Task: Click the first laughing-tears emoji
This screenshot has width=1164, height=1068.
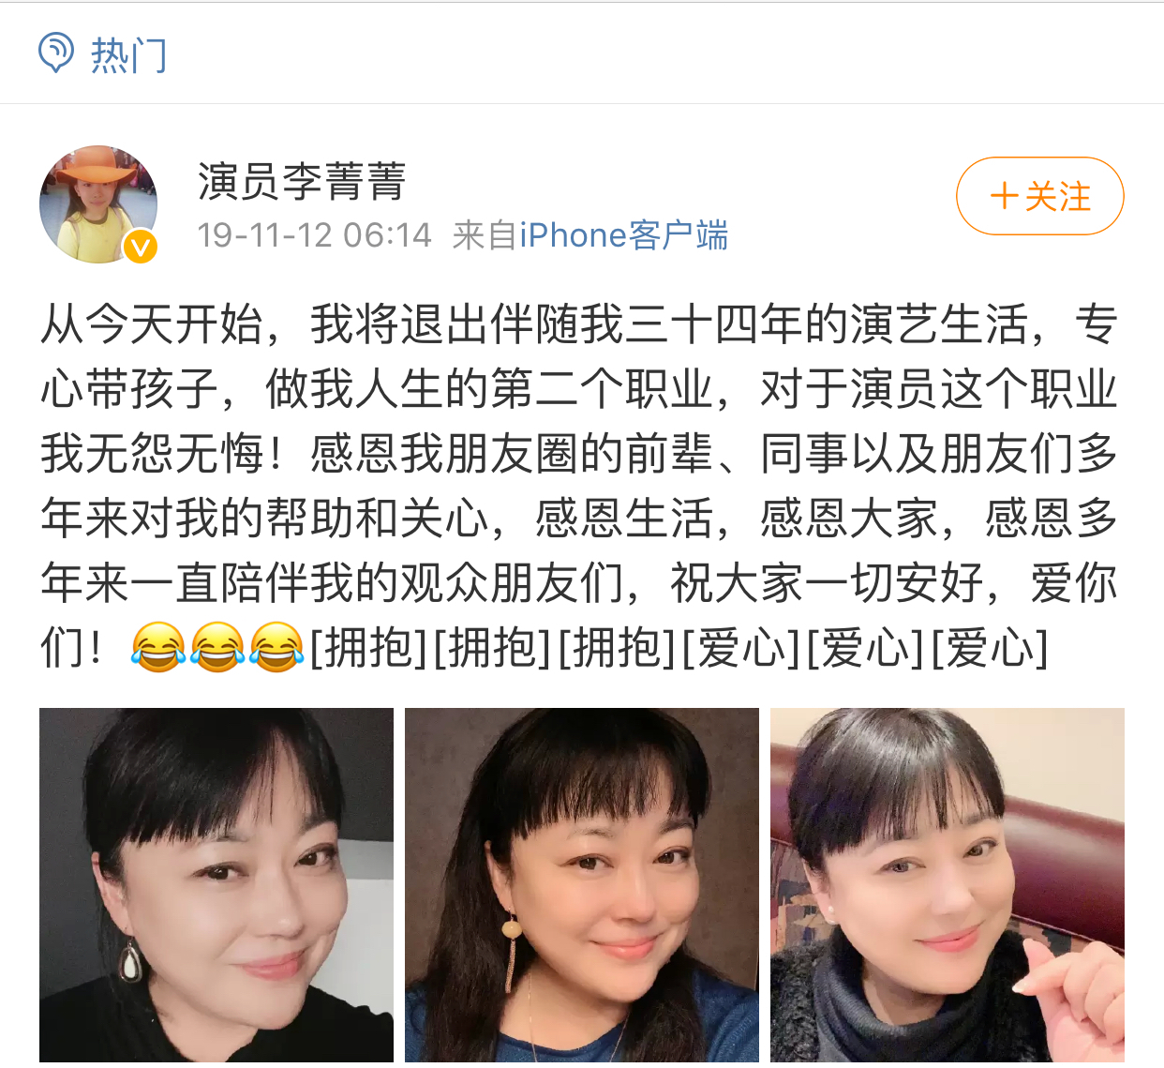Action: coord(157,647)
